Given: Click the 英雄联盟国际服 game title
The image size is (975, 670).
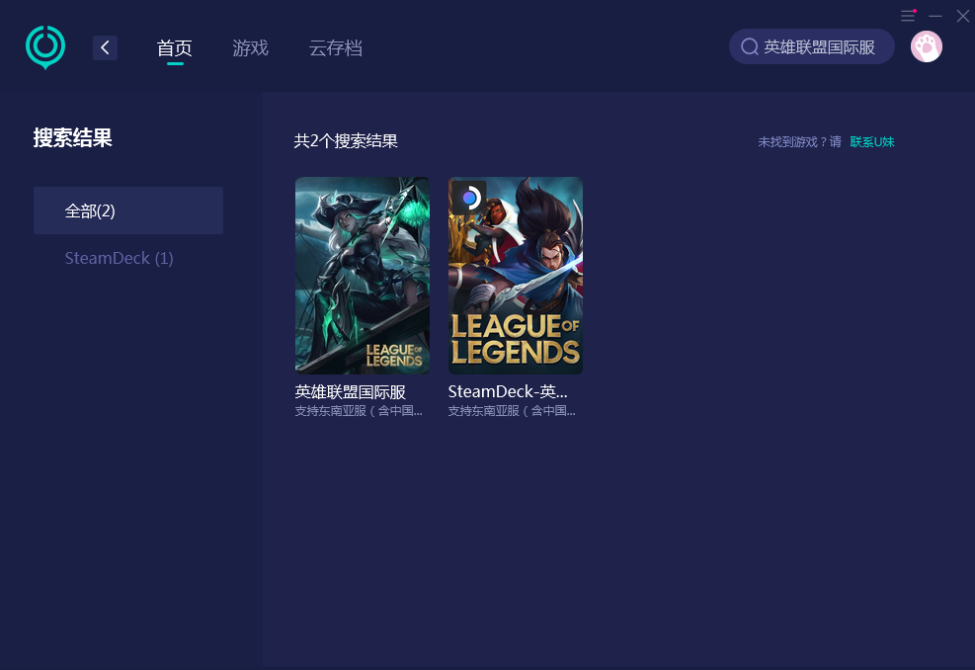Looking at the screenshot, I should coord(350,392).
